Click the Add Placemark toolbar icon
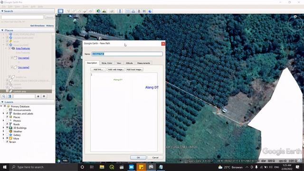Viewport: 304px width, 171px height. [68, 11]
